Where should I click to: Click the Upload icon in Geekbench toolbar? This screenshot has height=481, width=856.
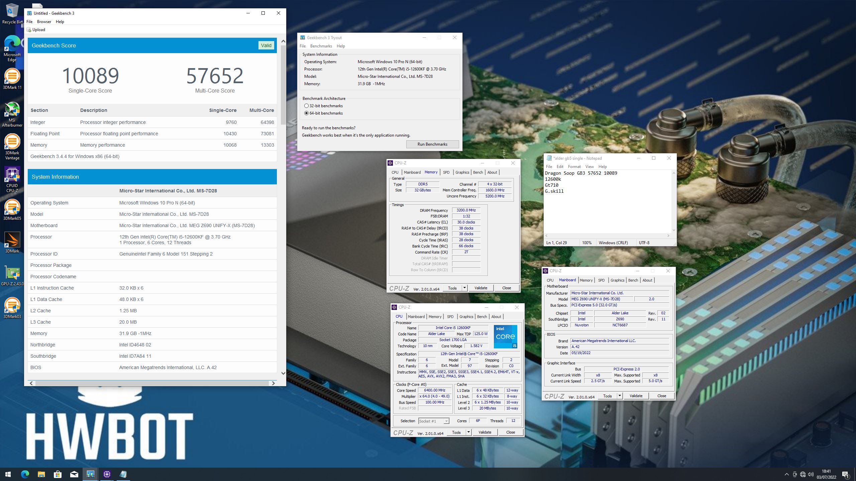point(29,30)
